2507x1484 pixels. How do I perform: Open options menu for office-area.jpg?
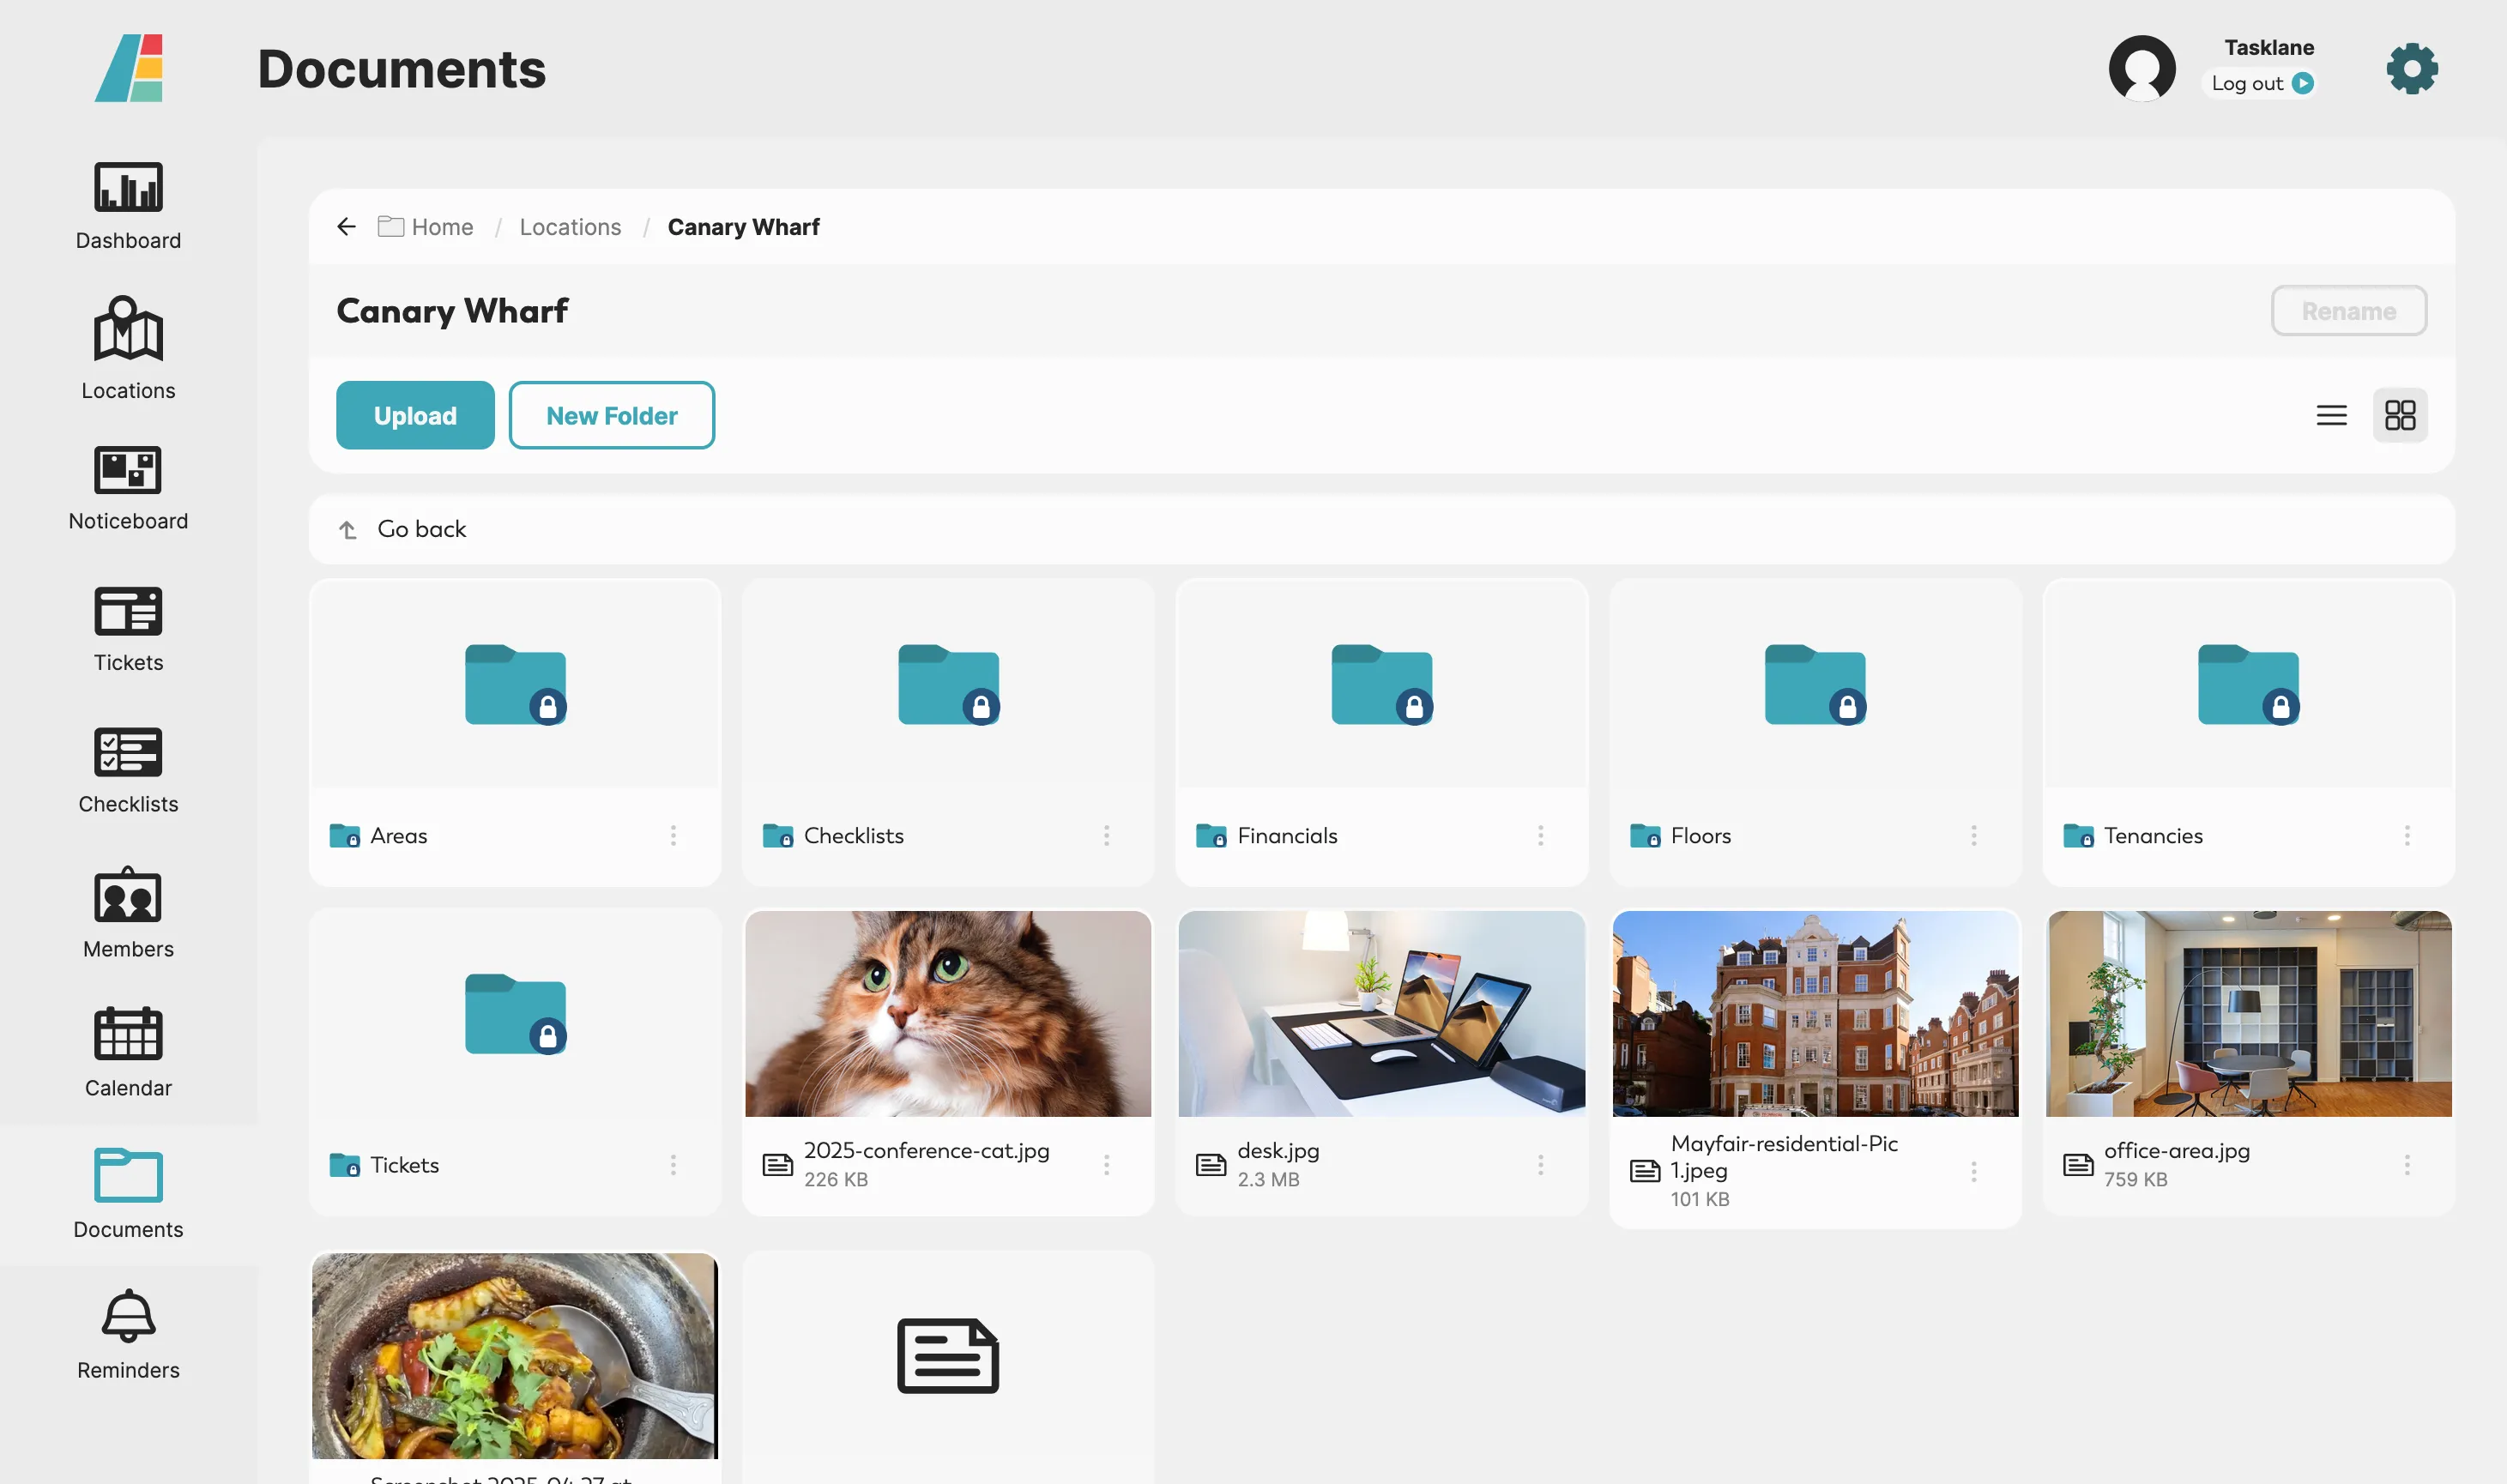(2406, 1164)
